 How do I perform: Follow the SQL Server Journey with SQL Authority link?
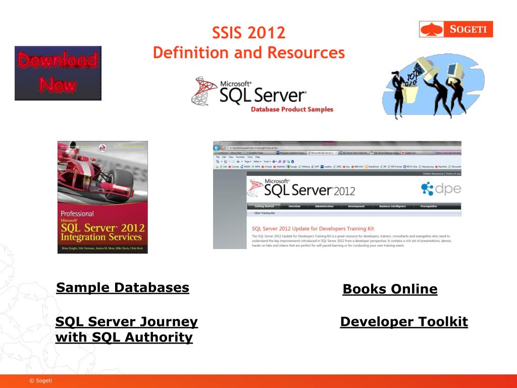coord(127,329)
